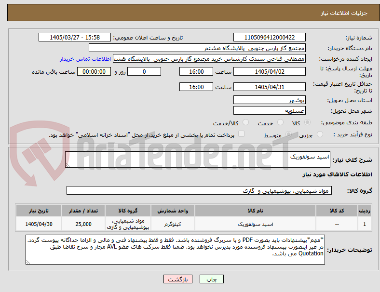Click the گروه کالا field مواد شیمیایی
Image resolution: width=380 pixels, height=292 pixels.
(x=199, y=190)
